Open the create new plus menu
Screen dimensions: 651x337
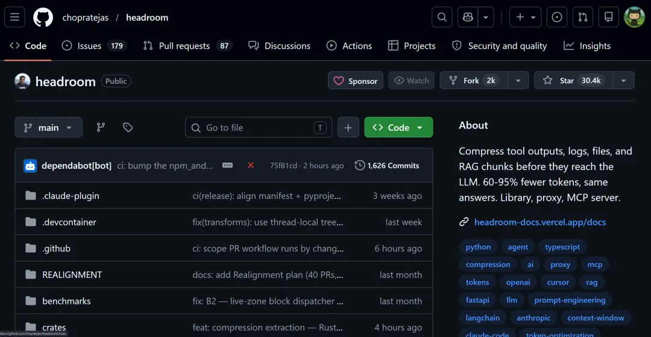tap(525, 17)
